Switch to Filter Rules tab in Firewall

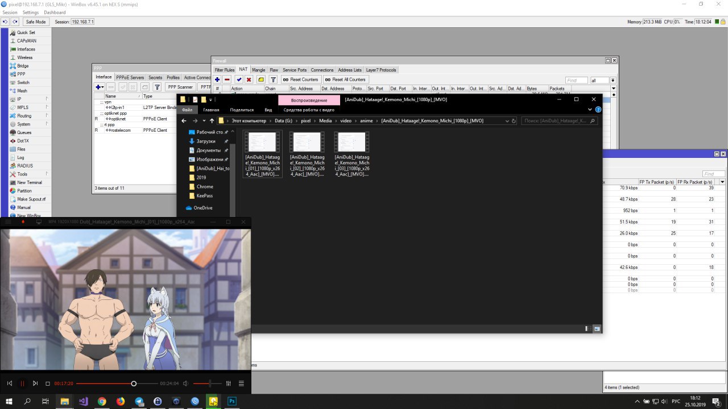(225, 70)
